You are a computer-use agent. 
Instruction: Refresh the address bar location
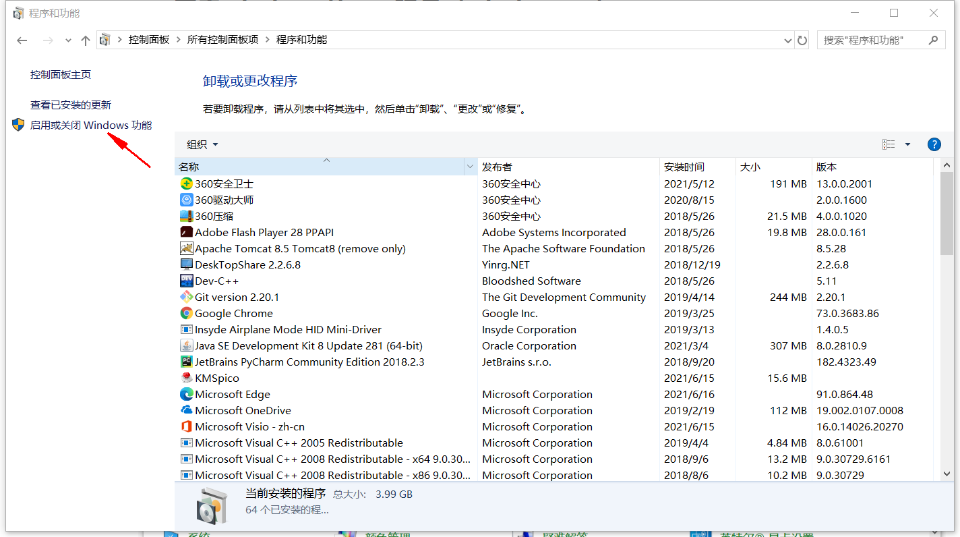802,40
